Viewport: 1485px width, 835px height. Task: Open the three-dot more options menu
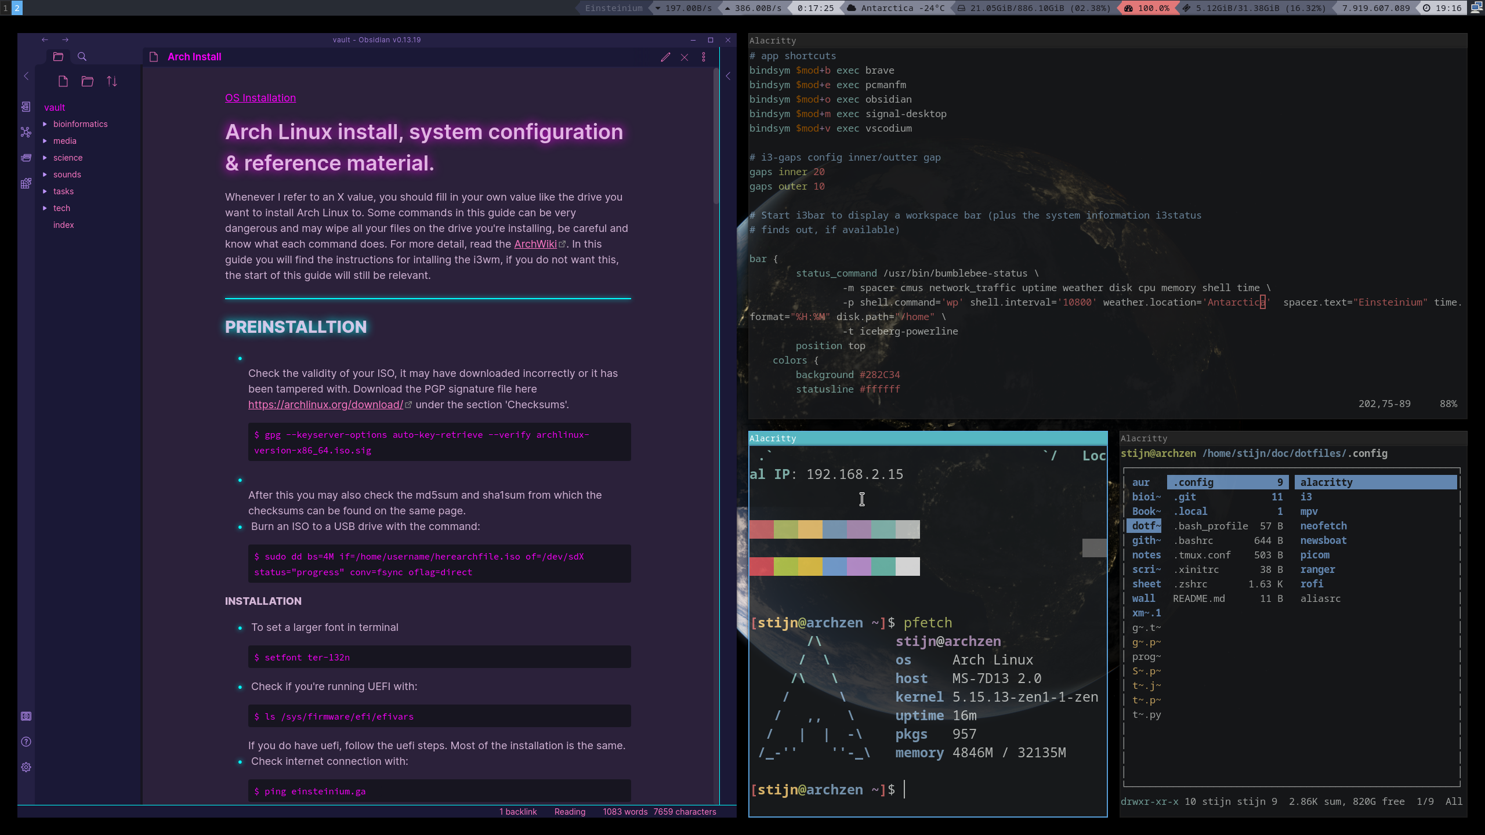click(704, 57)
